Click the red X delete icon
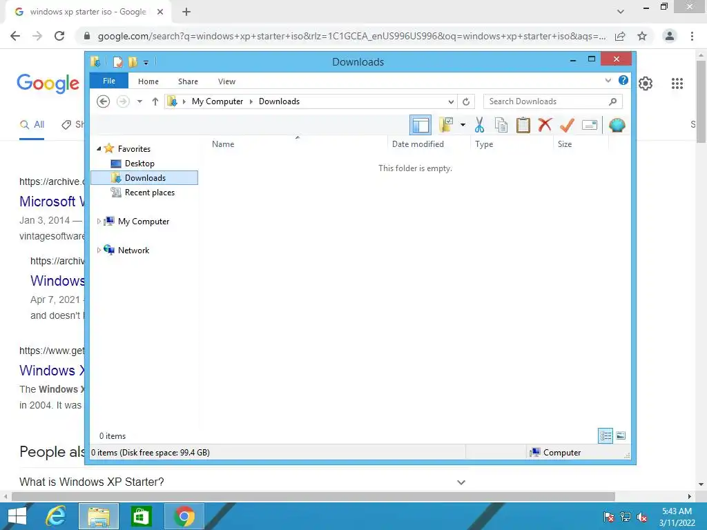The height and width of the screenshot is (530, 707). click(x=545, y=124)
